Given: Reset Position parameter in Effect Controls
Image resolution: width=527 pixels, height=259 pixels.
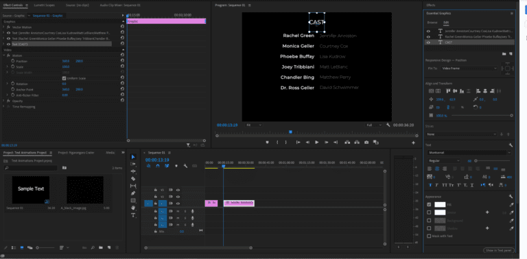Looking at the screenshot, I should coord(122,61).
